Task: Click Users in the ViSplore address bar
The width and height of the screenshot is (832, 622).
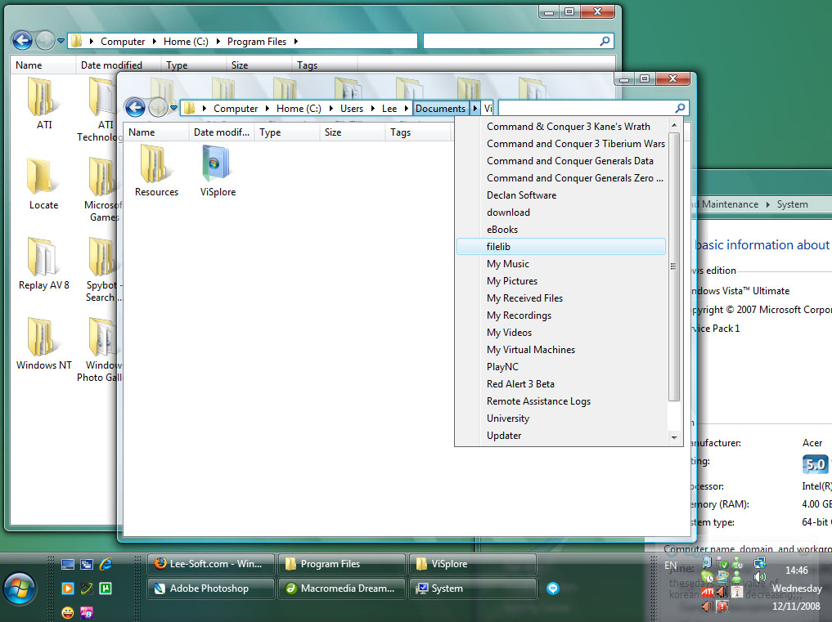Action: (352, 108)
